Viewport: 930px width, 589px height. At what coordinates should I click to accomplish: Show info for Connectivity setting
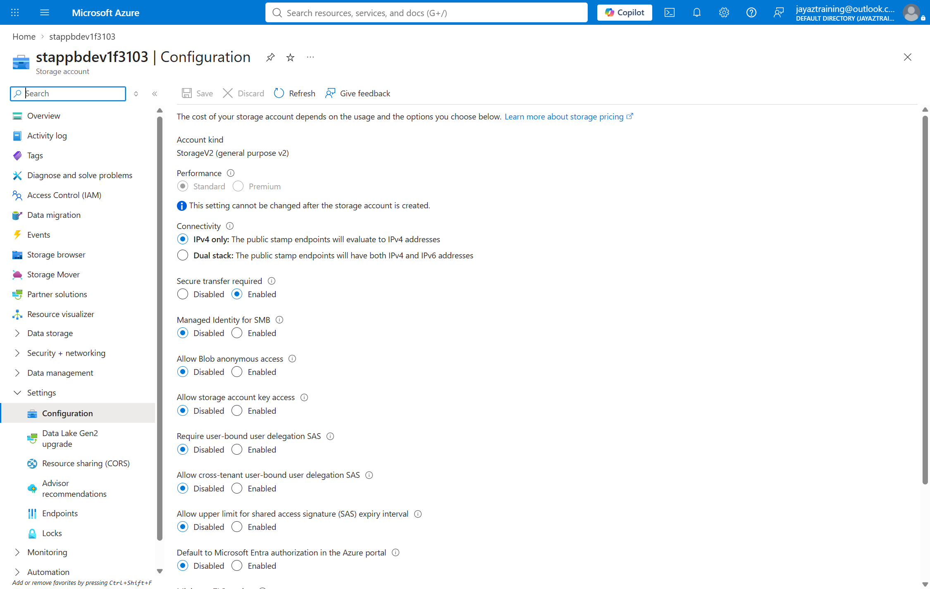tap(230, 226)
